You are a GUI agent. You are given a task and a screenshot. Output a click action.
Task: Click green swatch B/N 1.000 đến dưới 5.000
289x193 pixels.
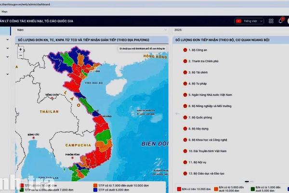(253, 189)
